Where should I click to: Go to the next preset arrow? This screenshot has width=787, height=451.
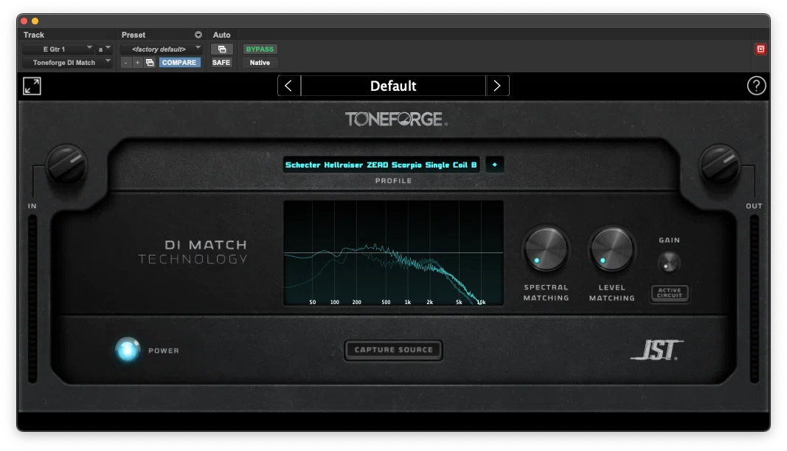click(497, 86)
